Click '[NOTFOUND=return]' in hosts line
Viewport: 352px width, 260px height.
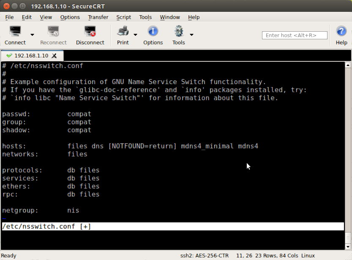click(x=142, y=146)
